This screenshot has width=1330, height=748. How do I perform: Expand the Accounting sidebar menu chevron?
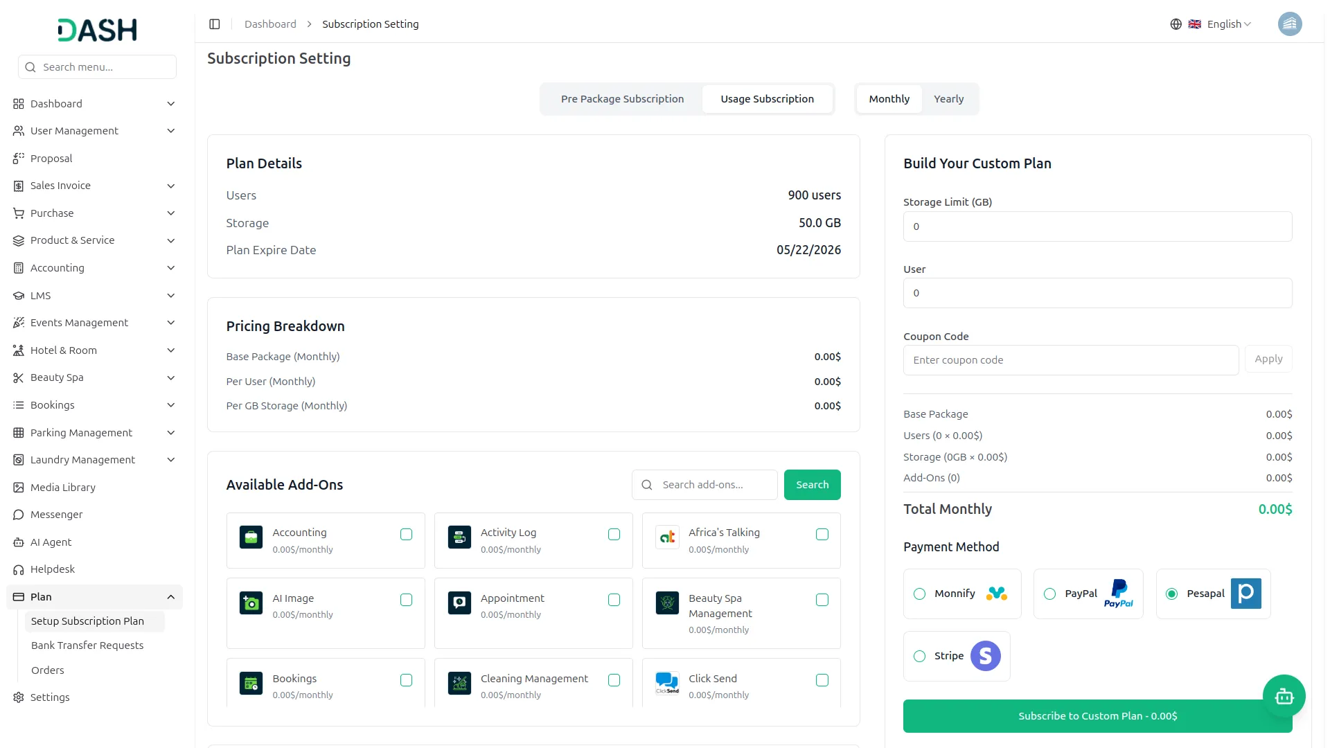[x=171, y=268]
